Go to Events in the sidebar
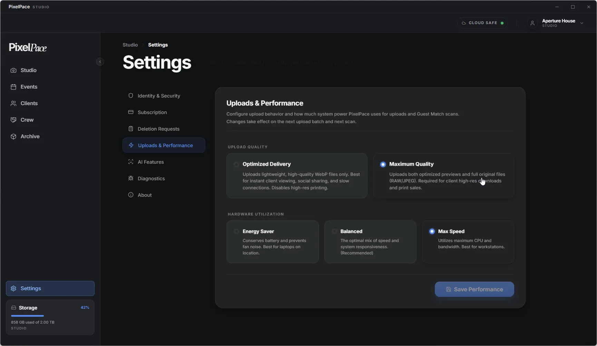 point(50,87)
